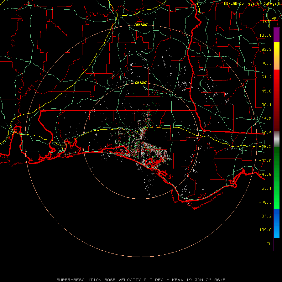Click the TH legend label
282x282 pixels.
click(x=269, y=244)
